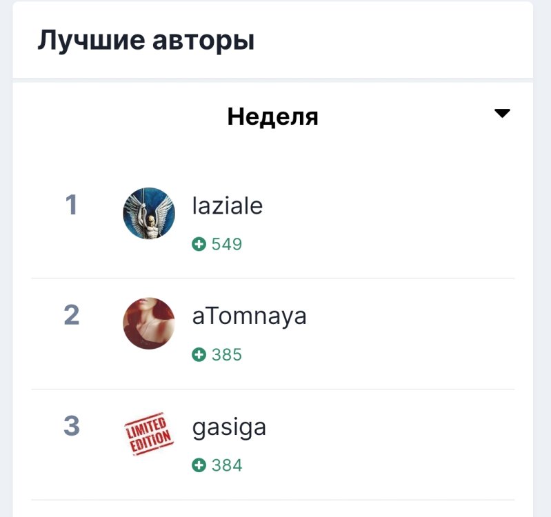Click the green plus icon beside 385

click(x=199, y=355)
